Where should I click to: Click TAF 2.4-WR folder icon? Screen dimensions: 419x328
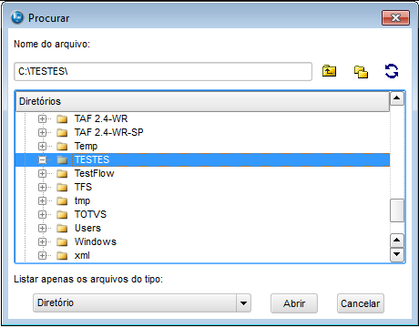(x=62, y=118)
